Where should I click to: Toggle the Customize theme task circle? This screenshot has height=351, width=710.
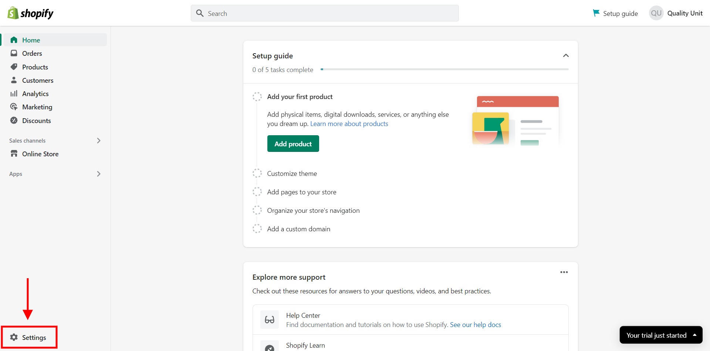coord(257,173)
